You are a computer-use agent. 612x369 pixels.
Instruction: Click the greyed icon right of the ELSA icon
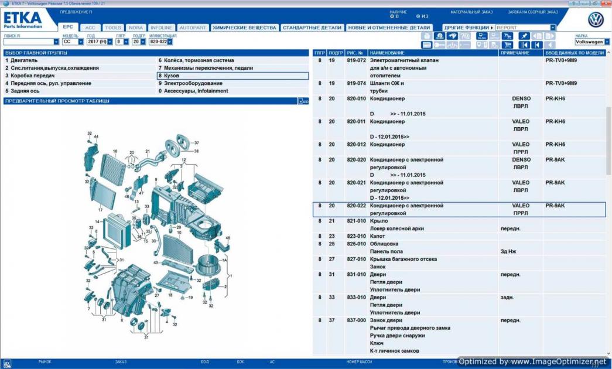494,36
